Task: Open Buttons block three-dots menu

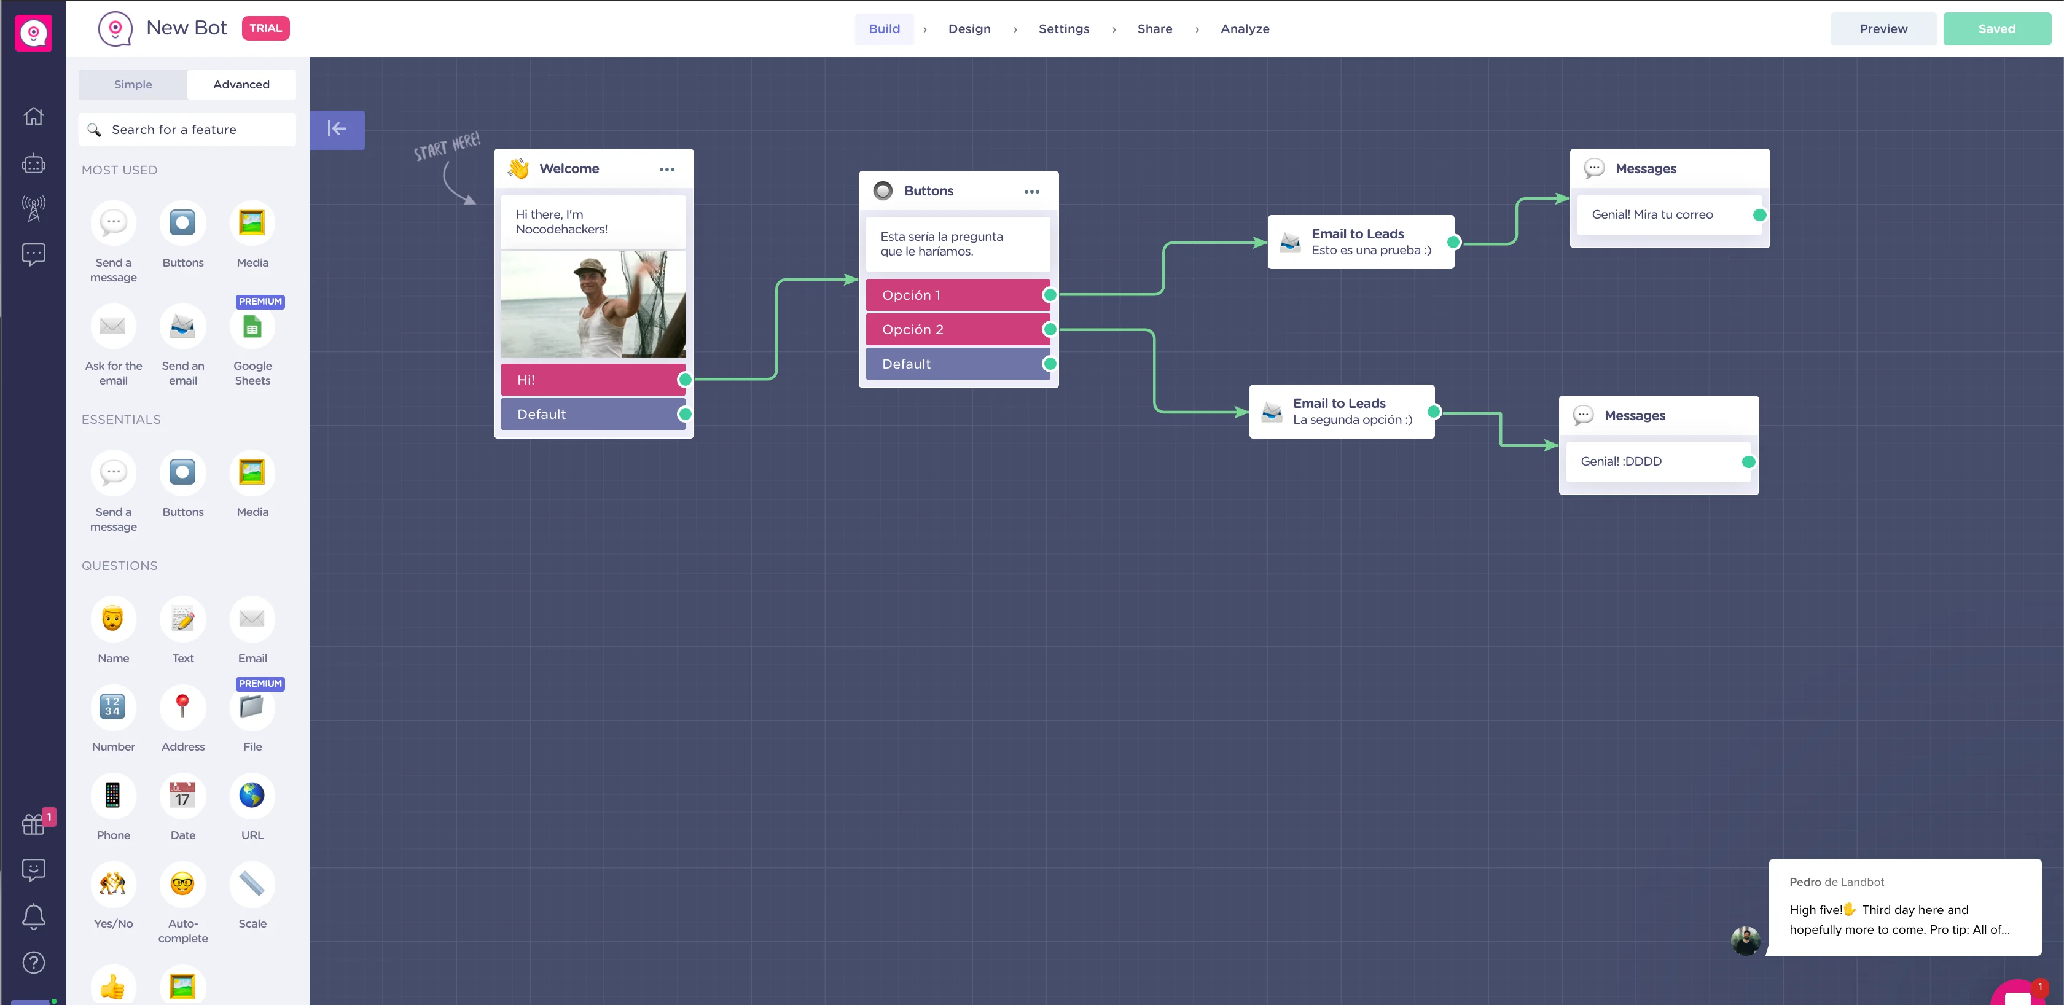Action: point(1031,192)
